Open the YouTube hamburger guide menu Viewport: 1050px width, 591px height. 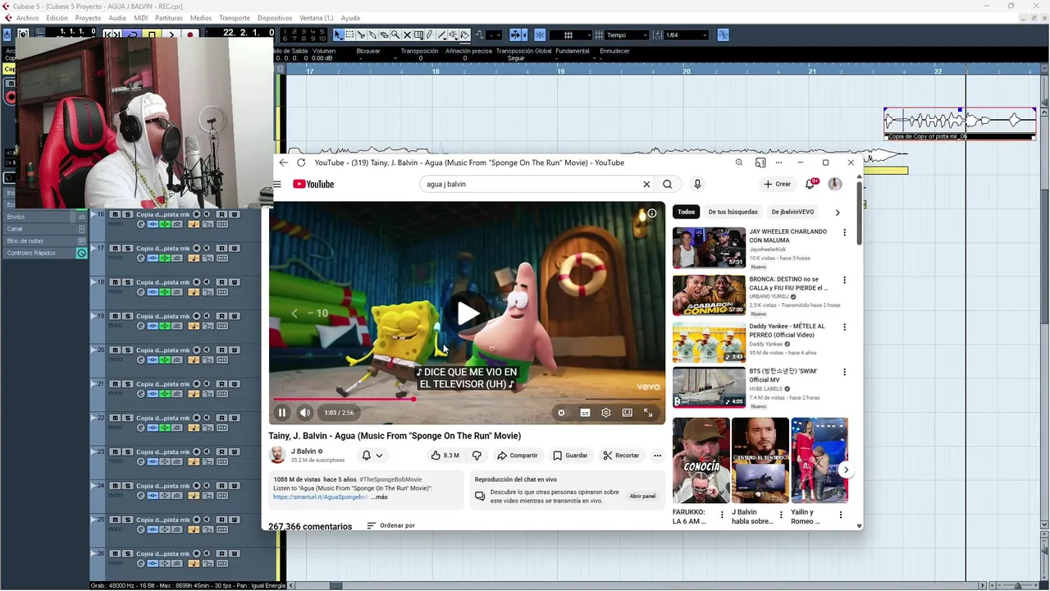pyautogui.click(x=277, y=184)
